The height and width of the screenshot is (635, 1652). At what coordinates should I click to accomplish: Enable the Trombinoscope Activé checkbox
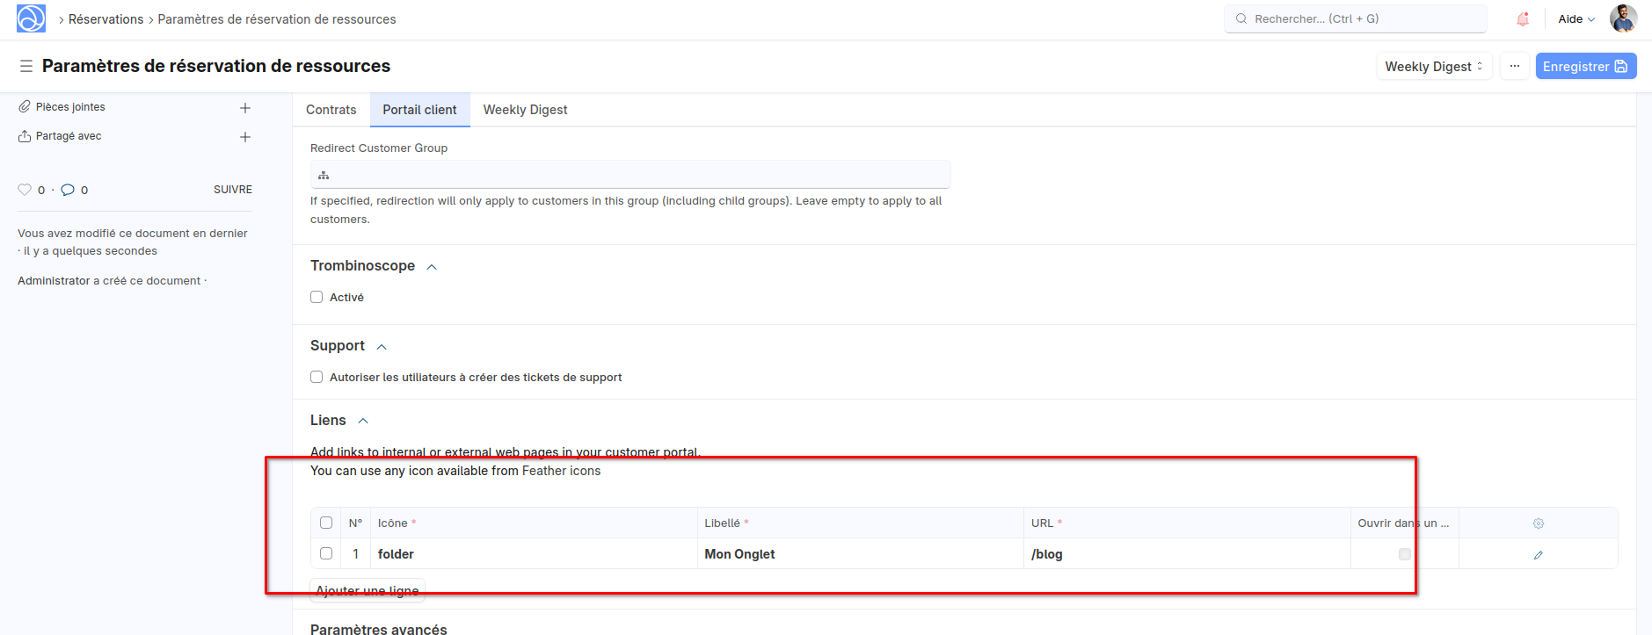317,297
